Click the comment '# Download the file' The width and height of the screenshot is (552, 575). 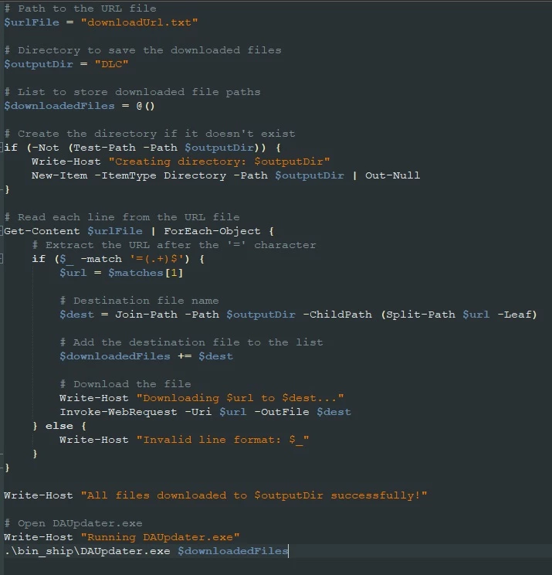point(125,385)
